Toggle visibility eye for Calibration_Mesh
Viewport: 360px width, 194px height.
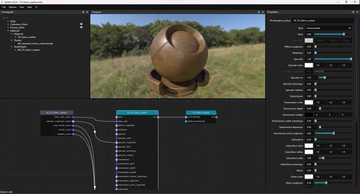click(82, 24)
